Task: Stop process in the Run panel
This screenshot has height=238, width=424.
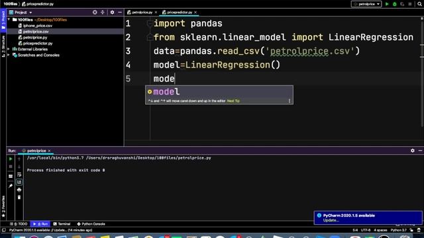Action: pos(11,167)
